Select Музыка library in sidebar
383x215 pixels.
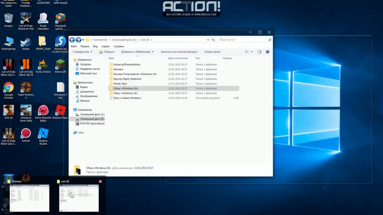click(85, 101)
